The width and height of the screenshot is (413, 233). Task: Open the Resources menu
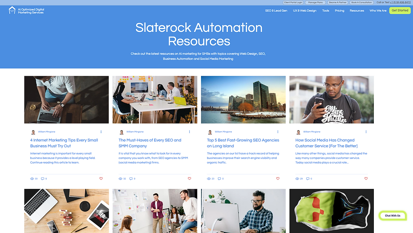click(x=357, y=11)
